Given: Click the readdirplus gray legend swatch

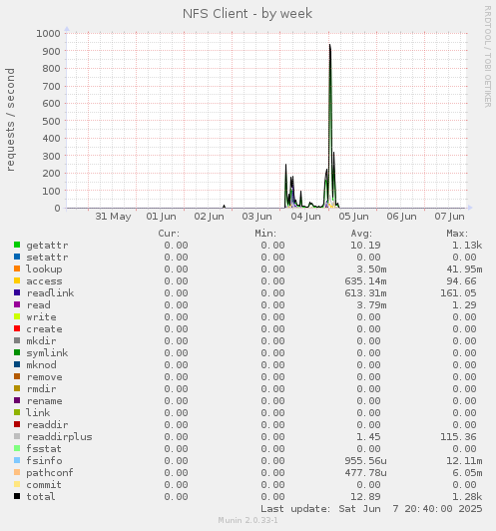Looking at the screenshot, I should (x=17, y=436).
